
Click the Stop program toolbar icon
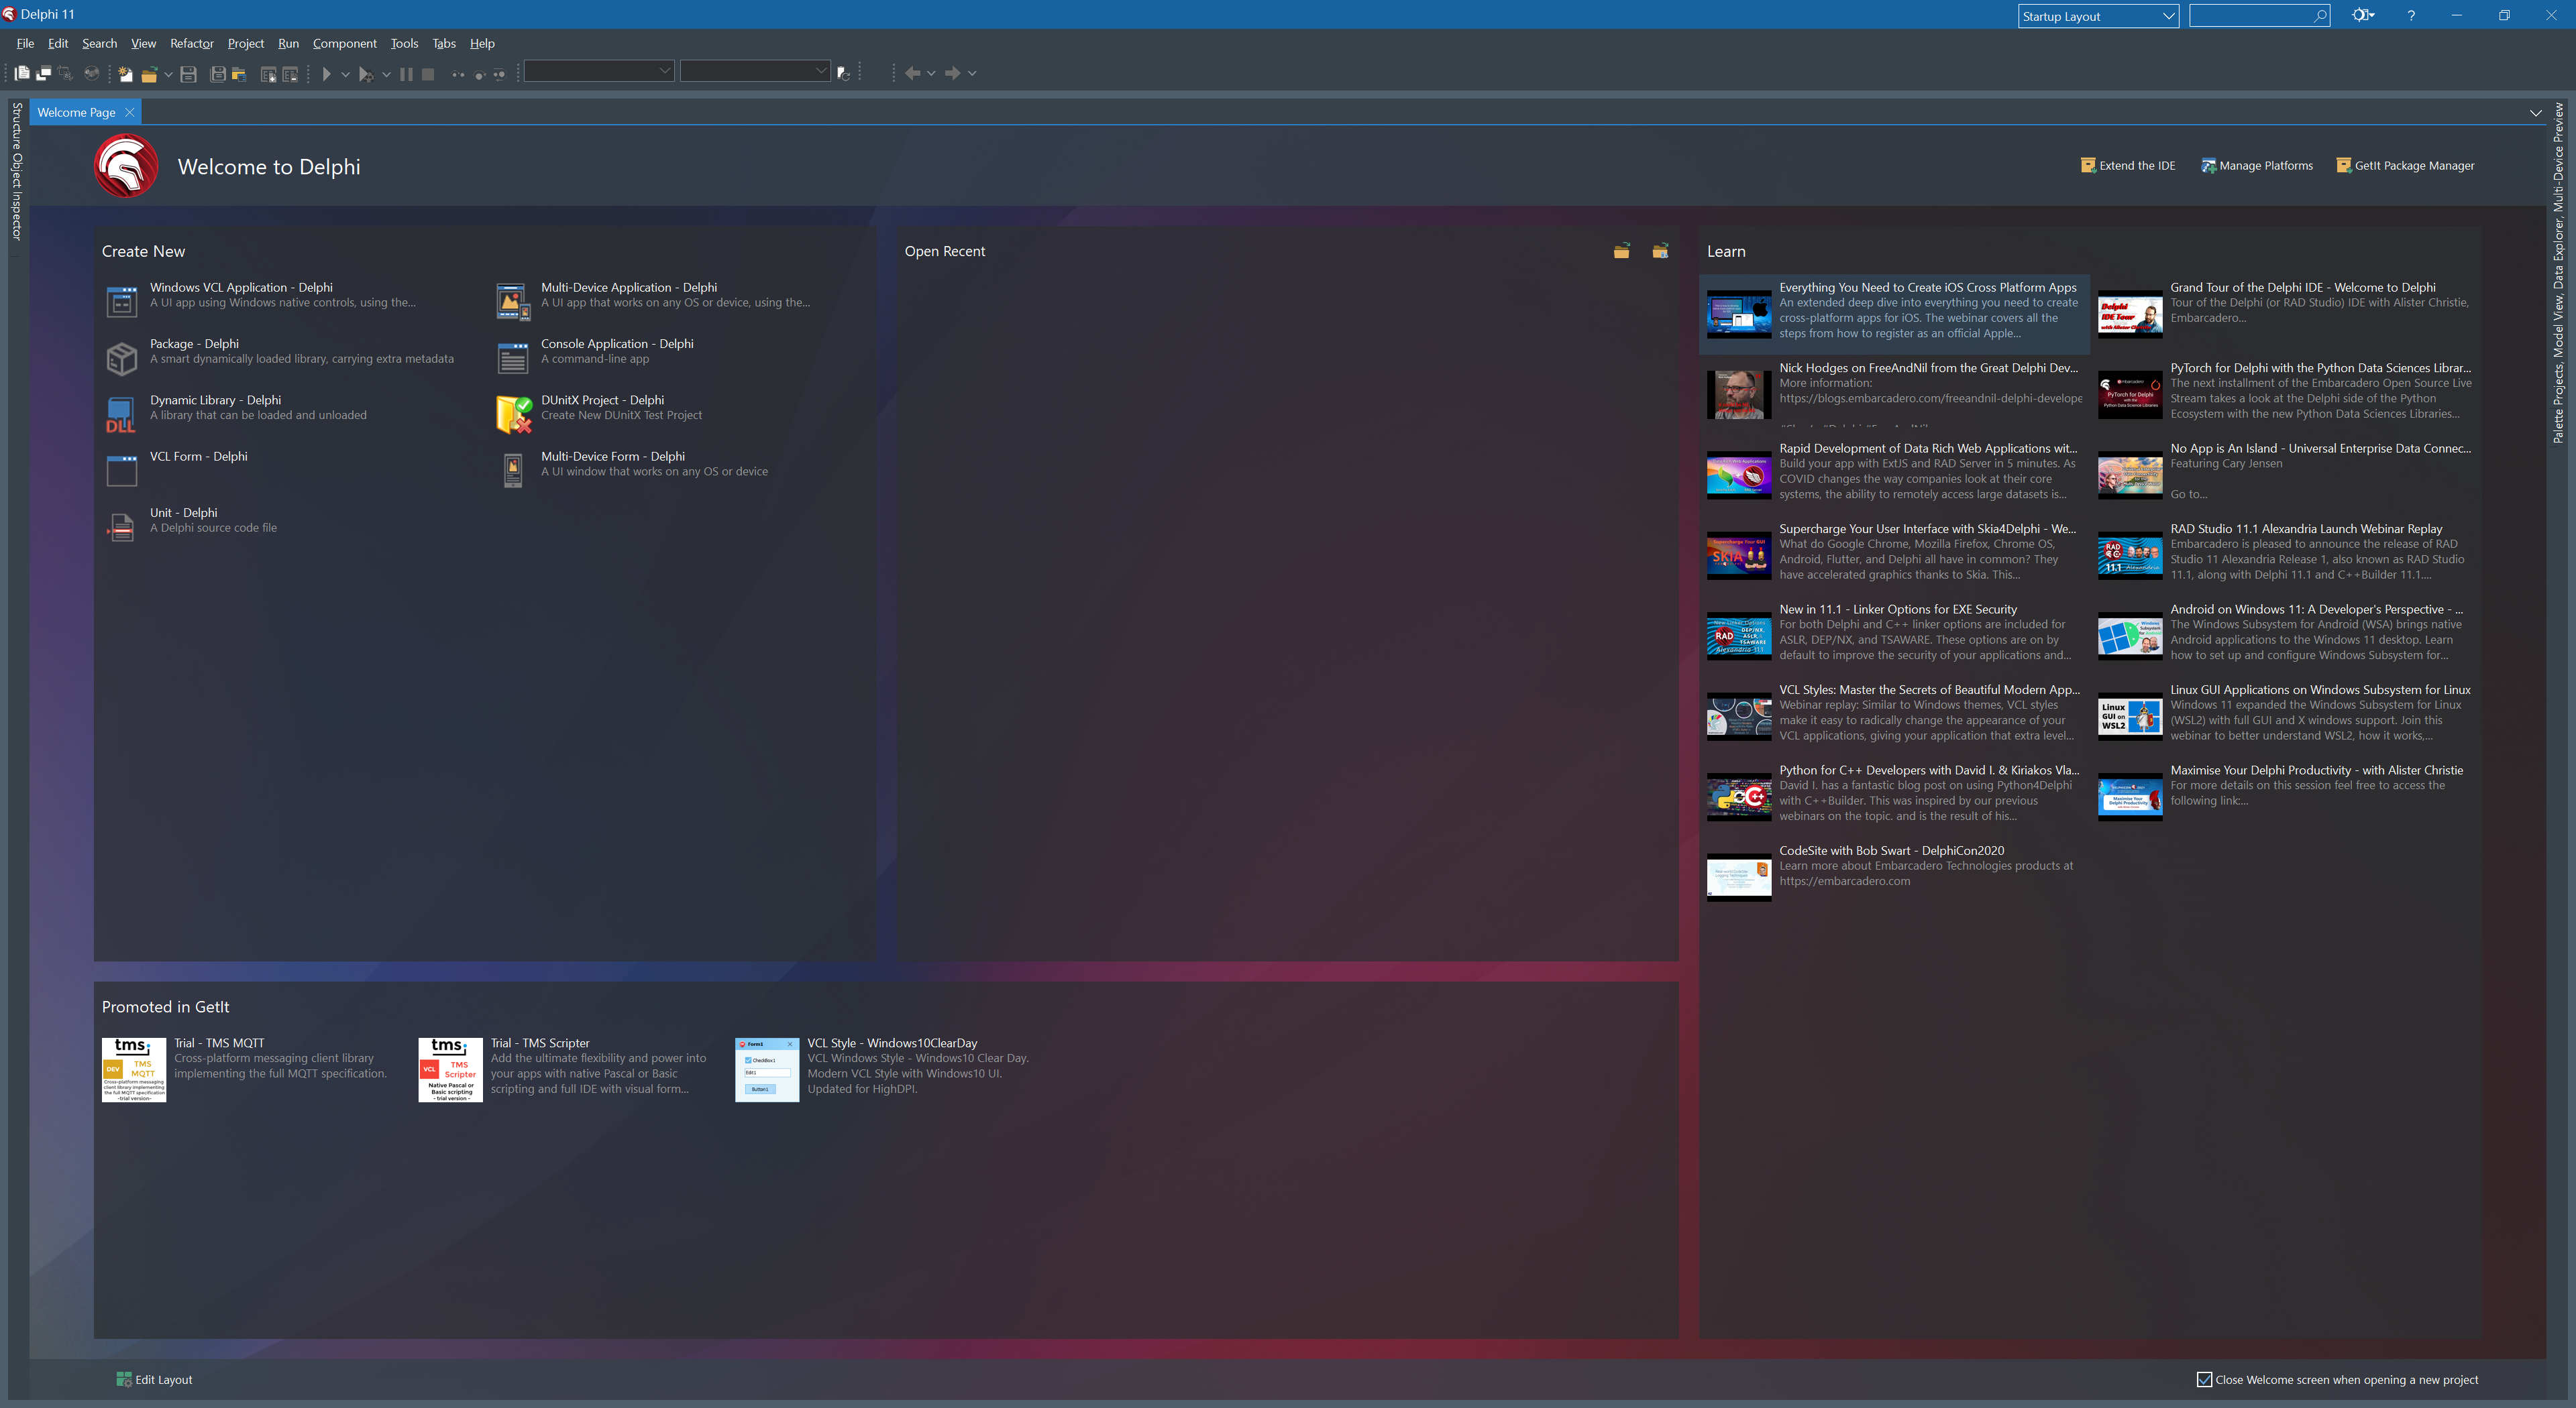click(x=428, y=74)
